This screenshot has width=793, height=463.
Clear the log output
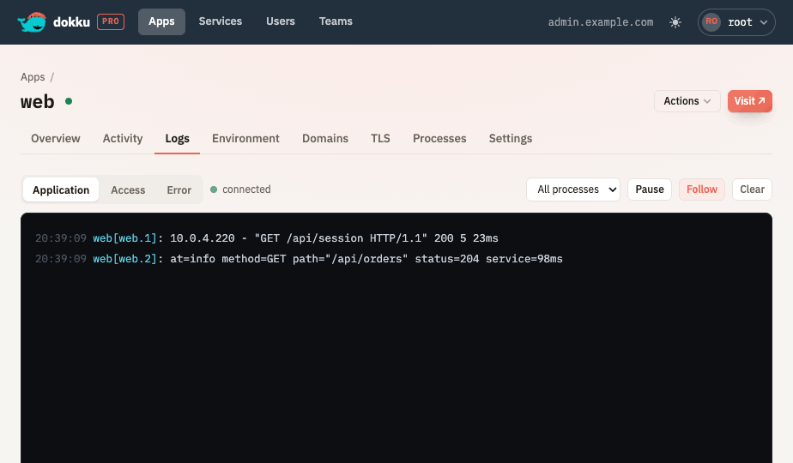pos(752,189)
